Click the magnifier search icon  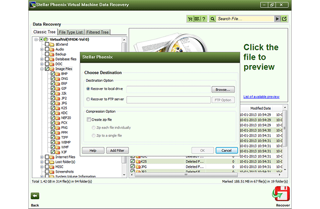coord(212,19)
